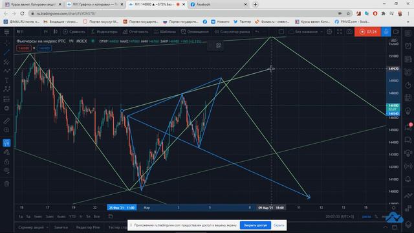Image resolution: width=414 pixels, height=233 pixels.
Task: Open the watchlist panel in right sidebar
Action: point(408,33)
